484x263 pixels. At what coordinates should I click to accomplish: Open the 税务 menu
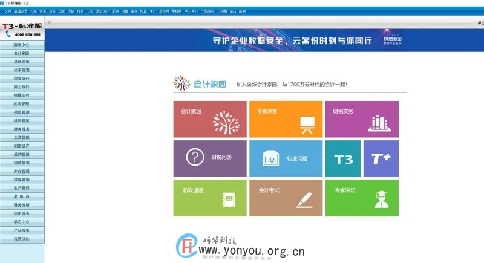80,11
